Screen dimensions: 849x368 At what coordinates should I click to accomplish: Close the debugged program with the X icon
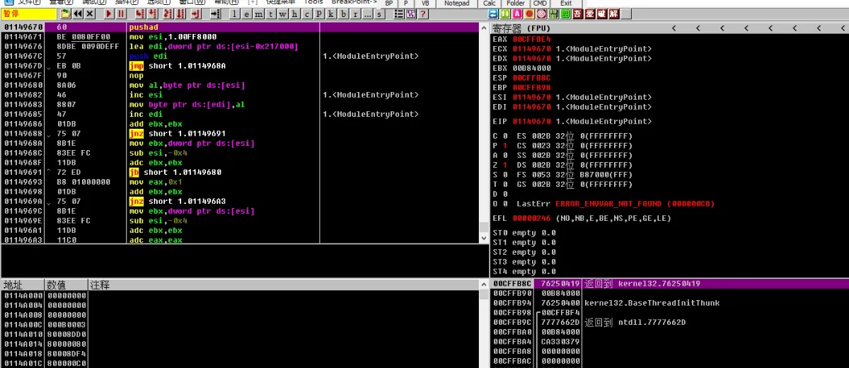coord(90,13)
